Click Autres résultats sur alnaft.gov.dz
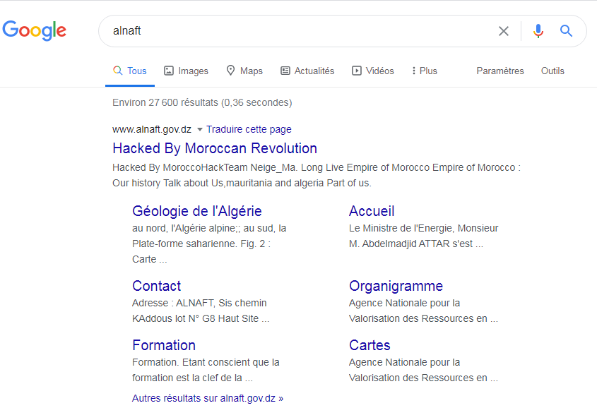Viewport: 597px width, 420px height. [208, 398]
